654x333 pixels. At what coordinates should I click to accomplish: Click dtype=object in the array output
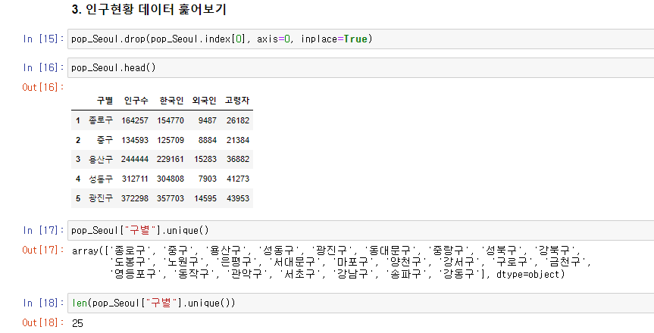tap(527, 274)
